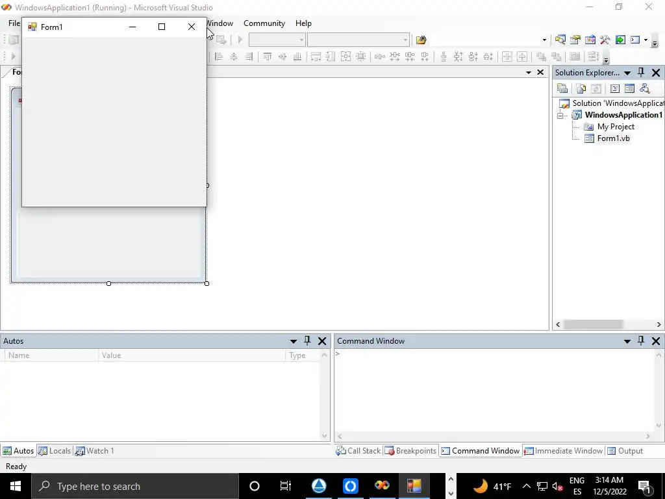Open the Find combo box dropdown arrow

click(x=545, y=40)
